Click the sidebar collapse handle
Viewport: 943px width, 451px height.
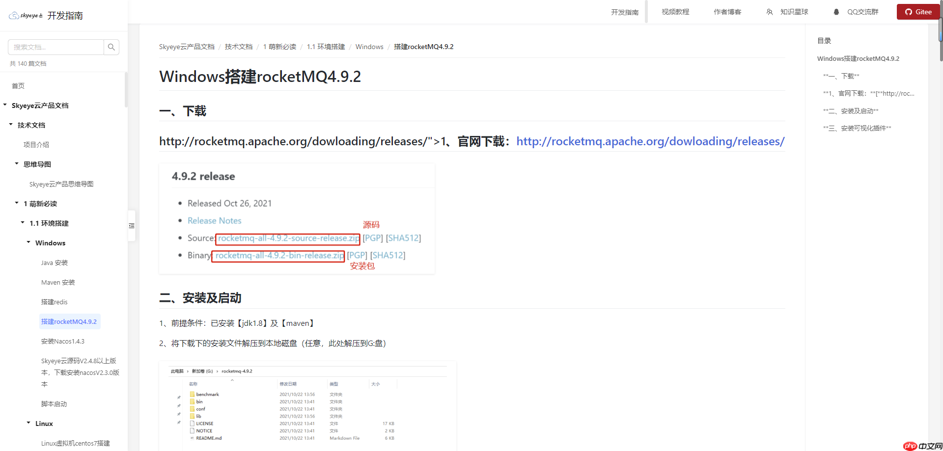click(131, 225)
